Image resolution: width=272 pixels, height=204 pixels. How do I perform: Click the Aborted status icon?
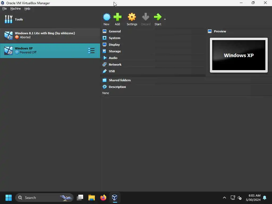click(17, 37)
